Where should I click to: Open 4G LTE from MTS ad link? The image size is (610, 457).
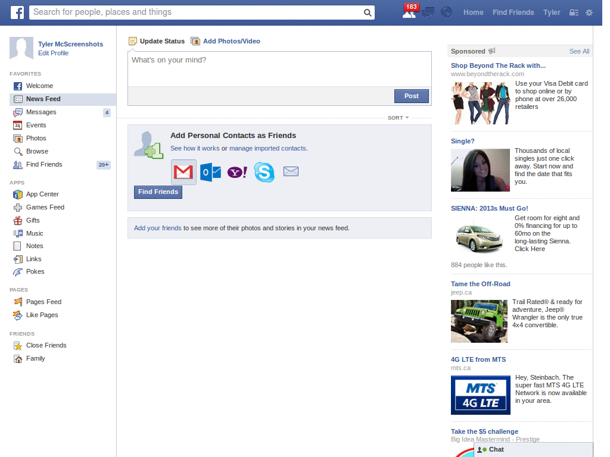point(478,359)
